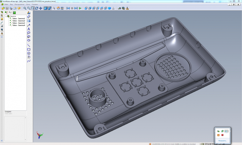
Task: Select the Circle markup tool
Action: point(29,53)
